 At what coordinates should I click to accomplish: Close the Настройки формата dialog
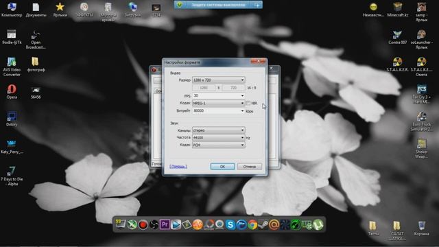(x=259, y=61)
